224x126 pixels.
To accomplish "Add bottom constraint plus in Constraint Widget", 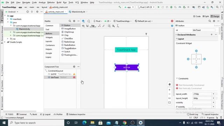I will coord(196,67).
